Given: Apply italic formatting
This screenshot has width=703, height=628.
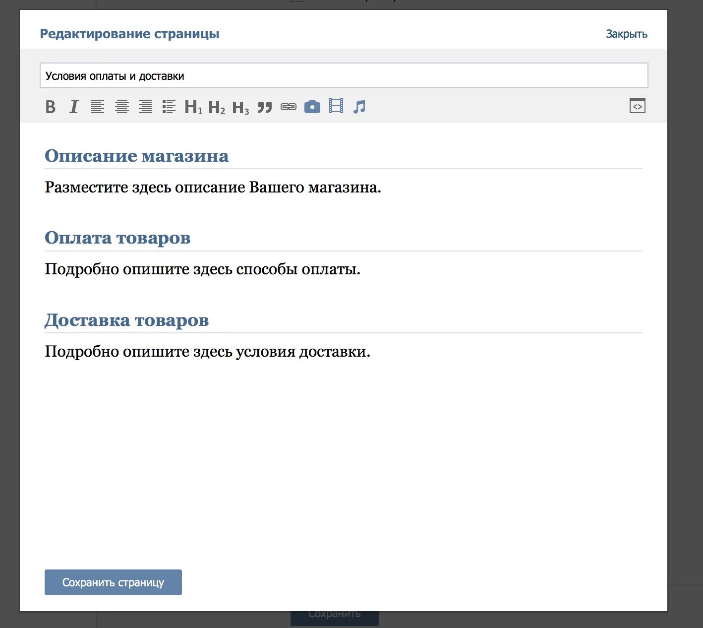Looking at the screenshot, I should 74,107.
